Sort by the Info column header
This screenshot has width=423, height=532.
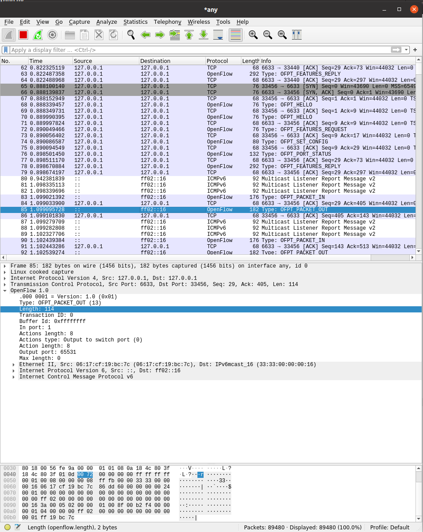(338, 61)
